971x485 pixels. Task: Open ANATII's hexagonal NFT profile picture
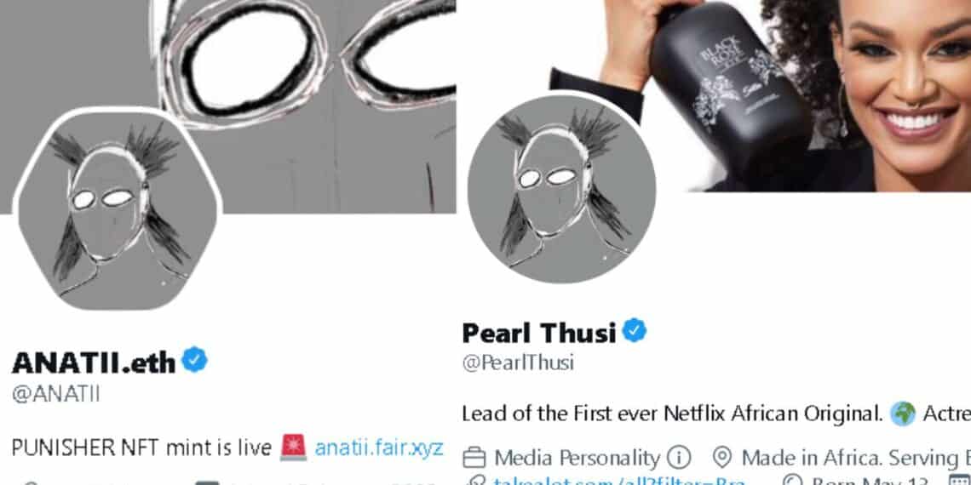(118, 209)
